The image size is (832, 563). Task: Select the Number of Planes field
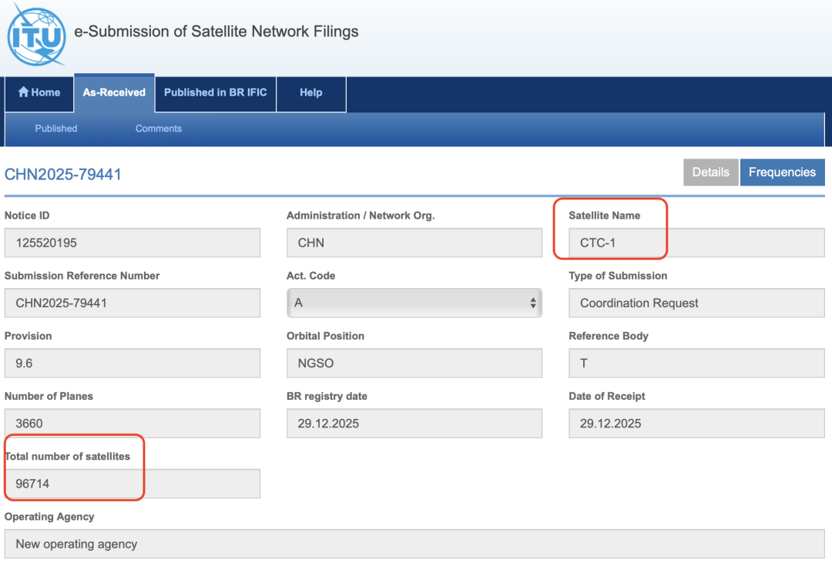[x=132, y=423]
